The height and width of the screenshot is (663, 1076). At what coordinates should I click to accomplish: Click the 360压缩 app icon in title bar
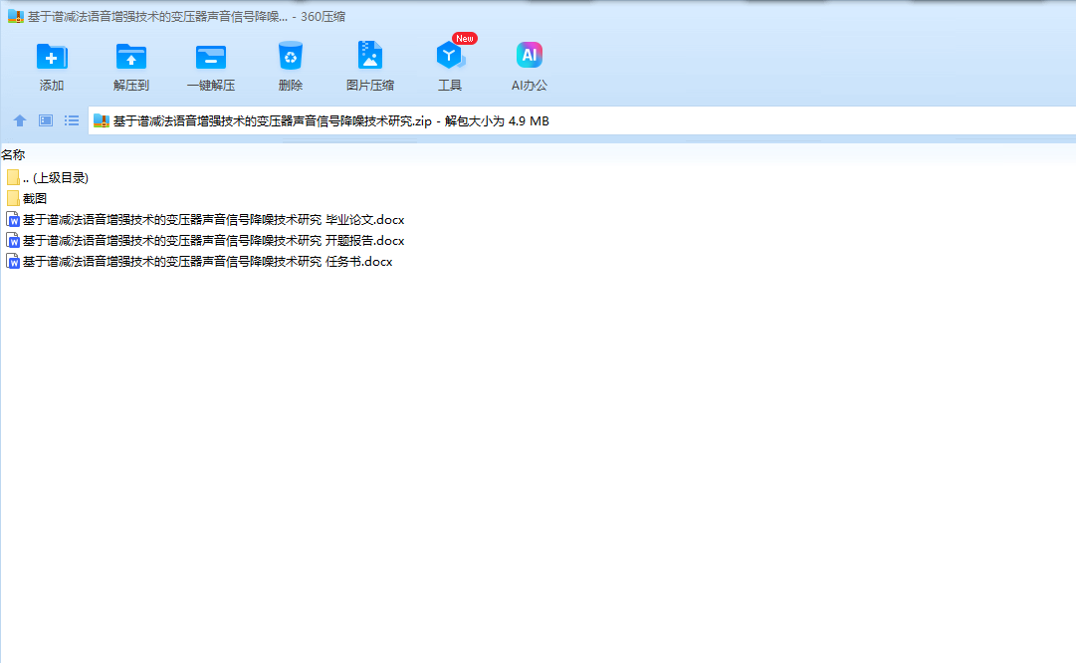tap(15, 16)
